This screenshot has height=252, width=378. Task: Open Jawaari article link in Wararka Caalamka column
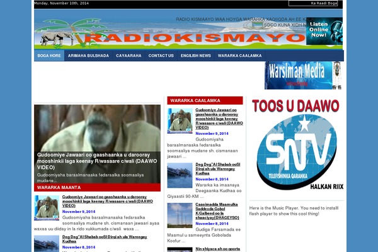click(219, 118)
